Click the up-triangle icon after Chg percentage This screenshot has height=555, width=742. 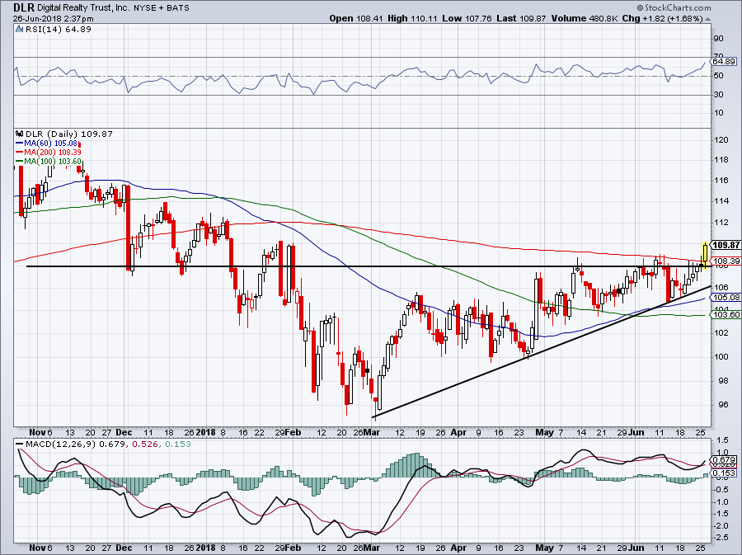(707, 20)
